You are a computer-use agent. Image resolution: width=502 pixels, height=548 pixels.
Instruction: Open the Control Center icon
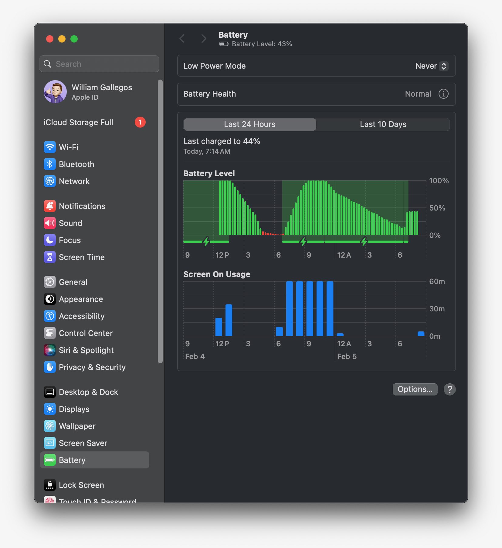(x=50, y=333)
